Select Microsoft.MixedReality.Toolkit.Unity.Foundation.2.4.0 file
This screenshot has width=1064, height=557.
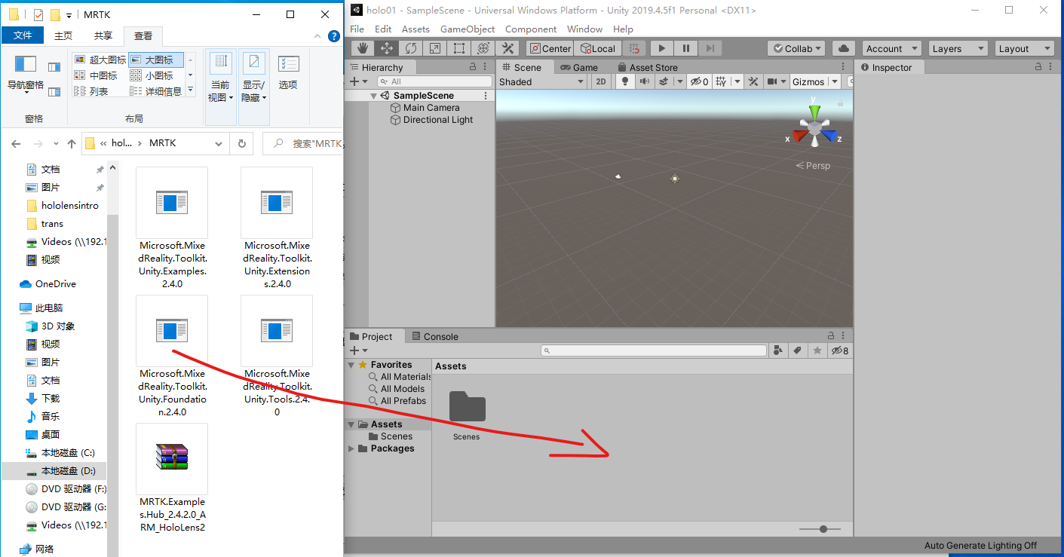coord(172,357)
